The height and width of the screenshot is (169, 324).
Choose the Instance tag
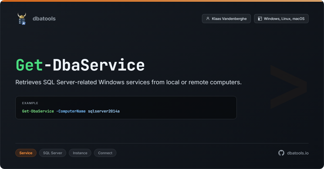[80, 153]
